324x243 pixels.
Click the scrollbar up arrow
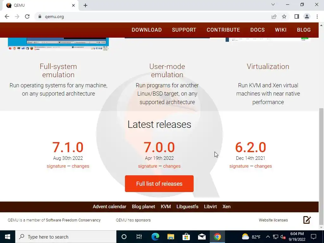pyautogui.click(x=321, y=25)
